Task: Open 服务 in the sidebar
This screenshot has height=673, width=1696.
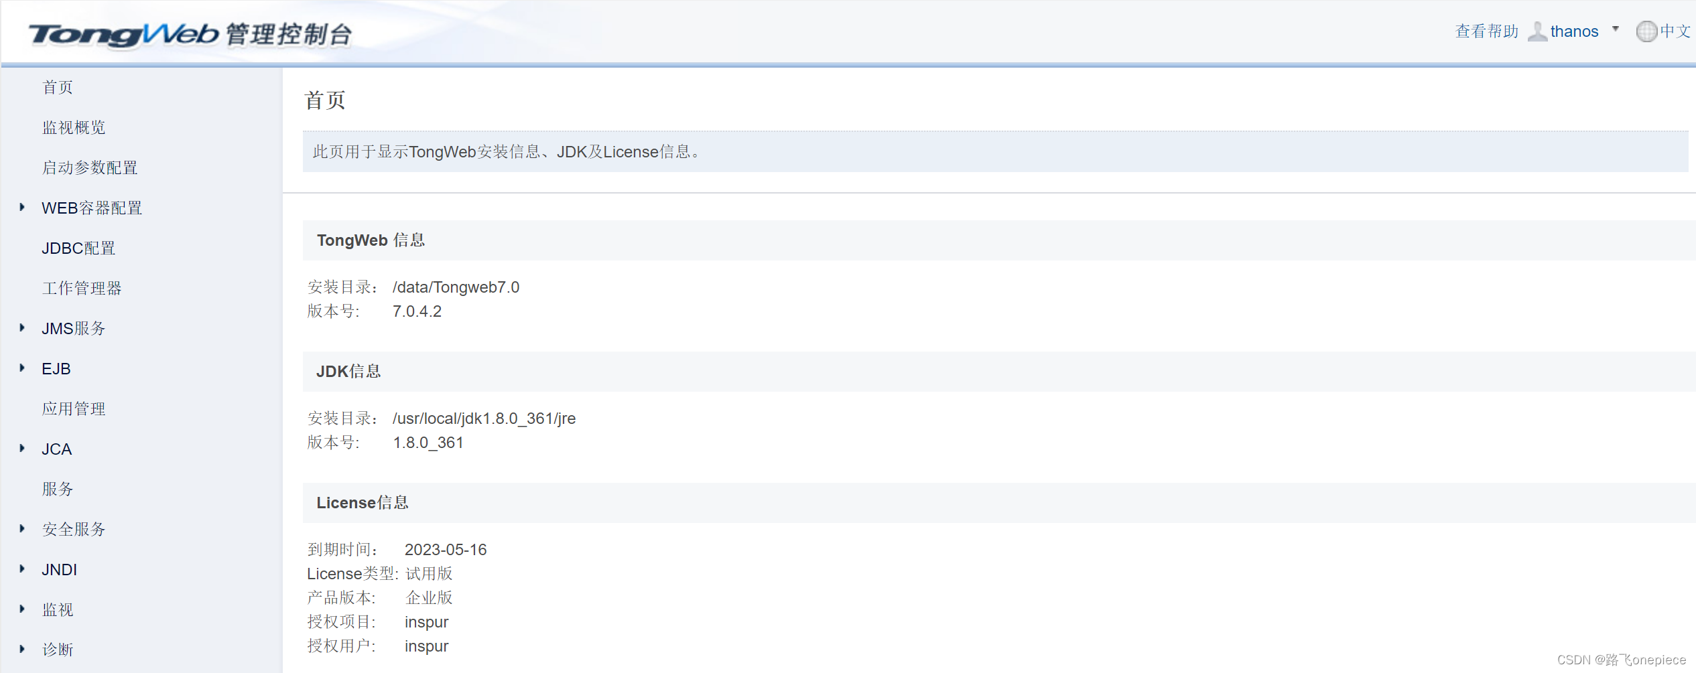Action: 58,490
